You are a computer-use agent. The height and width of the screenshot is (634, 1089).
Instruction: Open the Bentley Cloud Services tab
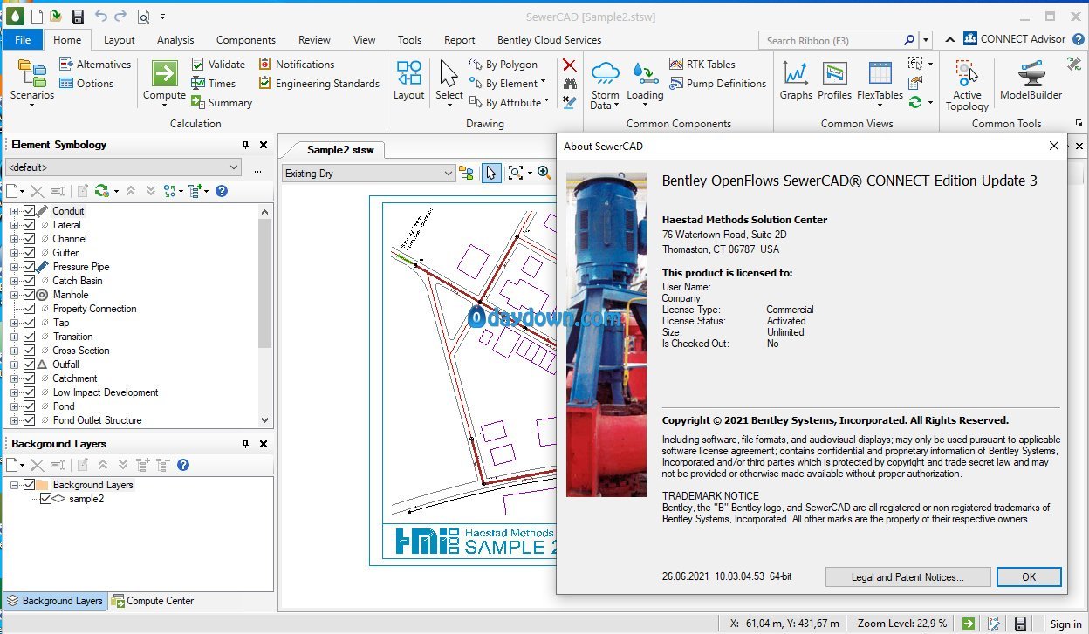(x=549, y=39)
